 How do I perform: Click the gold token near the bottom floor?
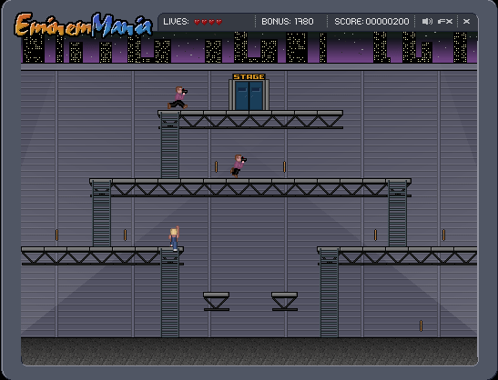(422, 325)
